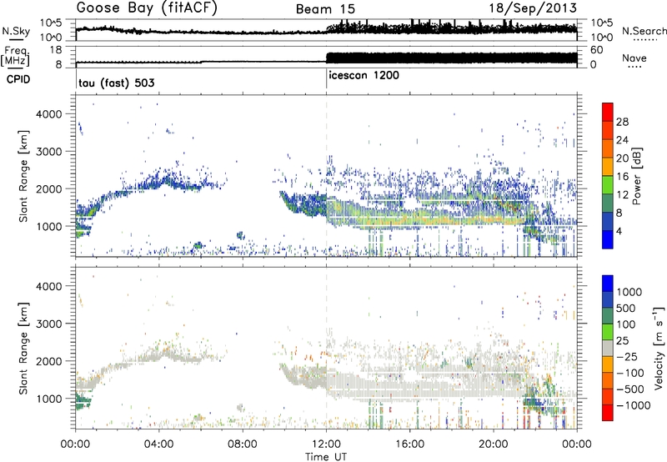Click the 'Slant Range [km]' label of power panel
The width and height of the screenshot is (667, 462).
[x=23, y=176]
